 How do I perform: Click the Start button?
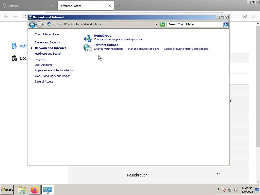pos(7,190)
